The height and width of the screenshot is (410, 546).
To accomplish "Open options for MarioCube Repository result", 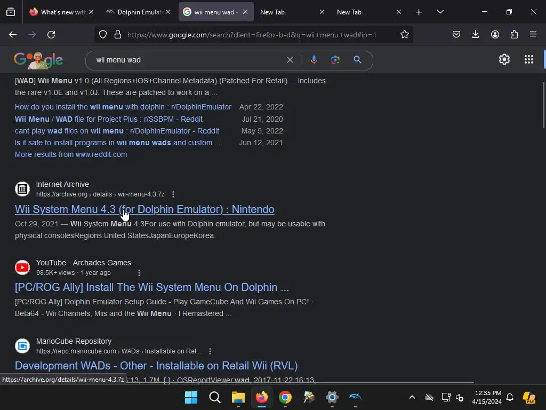I will coord(210,351).
